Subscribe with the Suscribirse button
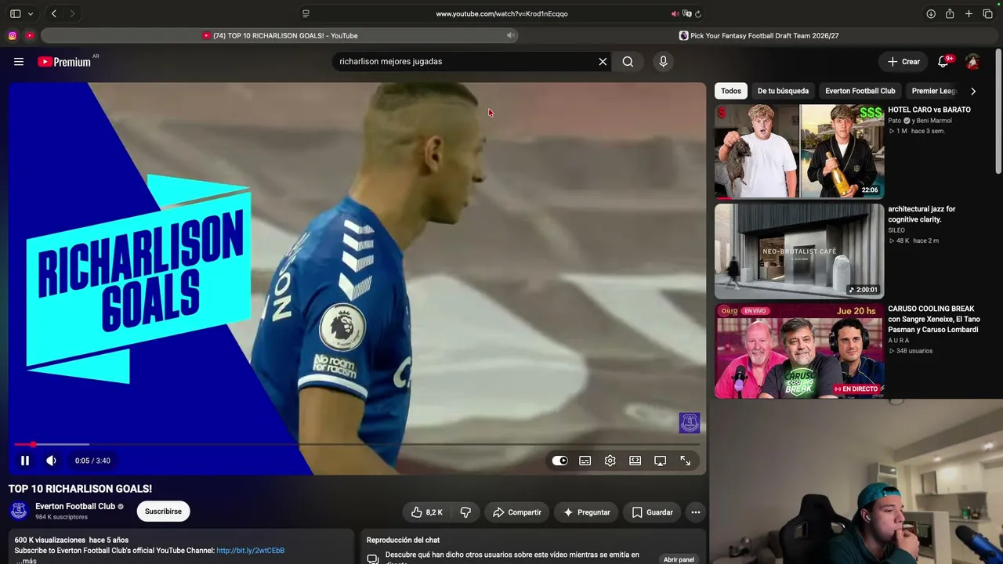Screen dimensions: 1003x564 163,512
